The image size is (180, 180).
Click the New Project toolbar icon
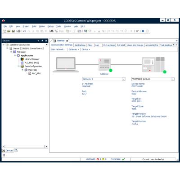click(5, 31)
